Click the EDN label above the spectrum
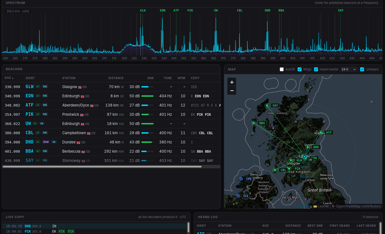385x234 pixels. [162, 10]
